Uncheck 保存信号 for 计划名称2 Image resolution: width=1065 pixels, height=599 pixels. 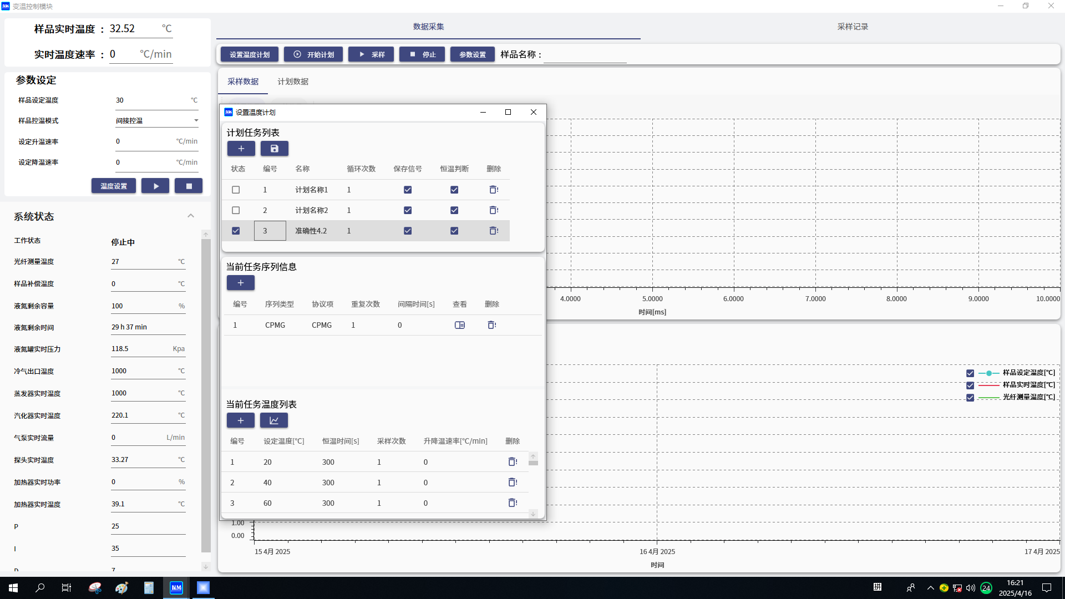point(408,210)
